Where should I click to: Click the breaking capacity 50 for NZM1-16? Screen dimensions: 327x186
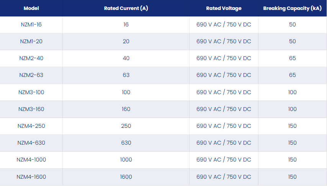click(x=293, y=24)
